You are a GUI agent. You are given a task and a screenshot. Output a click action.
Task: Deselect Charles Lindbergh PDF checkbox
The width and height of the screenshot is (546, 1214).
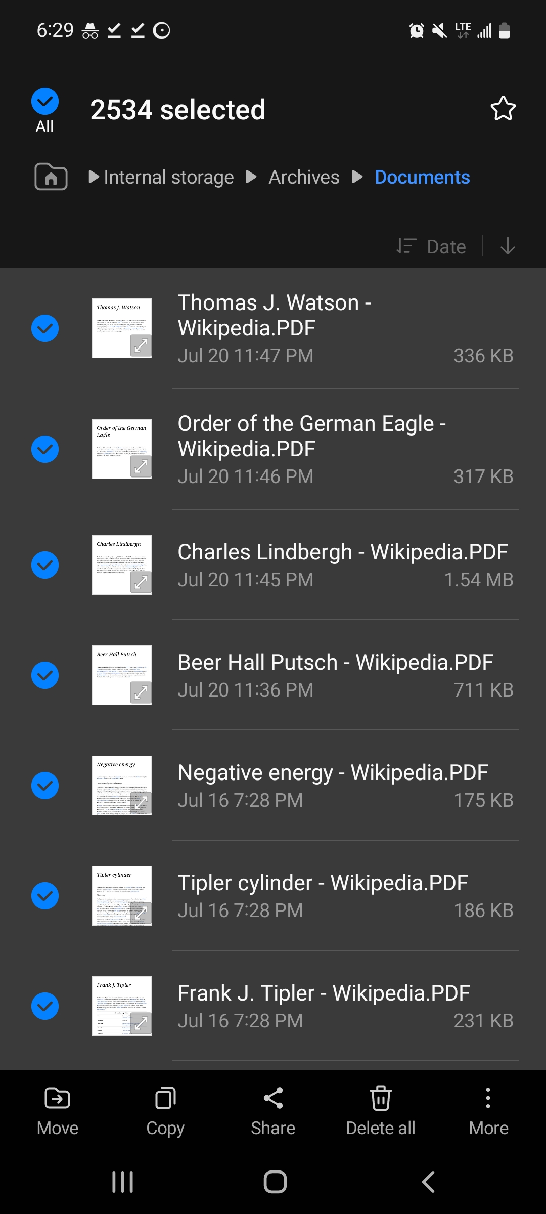point(45,565)
